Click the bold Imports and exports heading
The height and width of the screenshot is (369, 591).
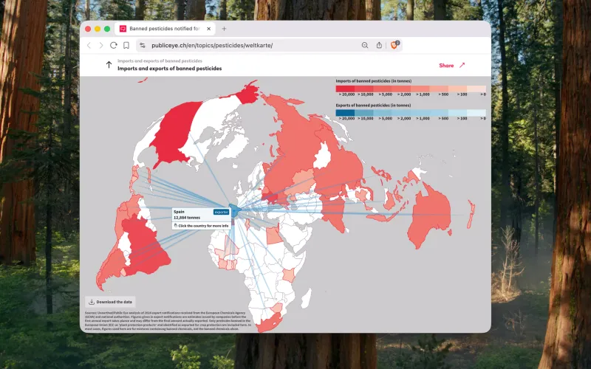click(x=170, y=69)
